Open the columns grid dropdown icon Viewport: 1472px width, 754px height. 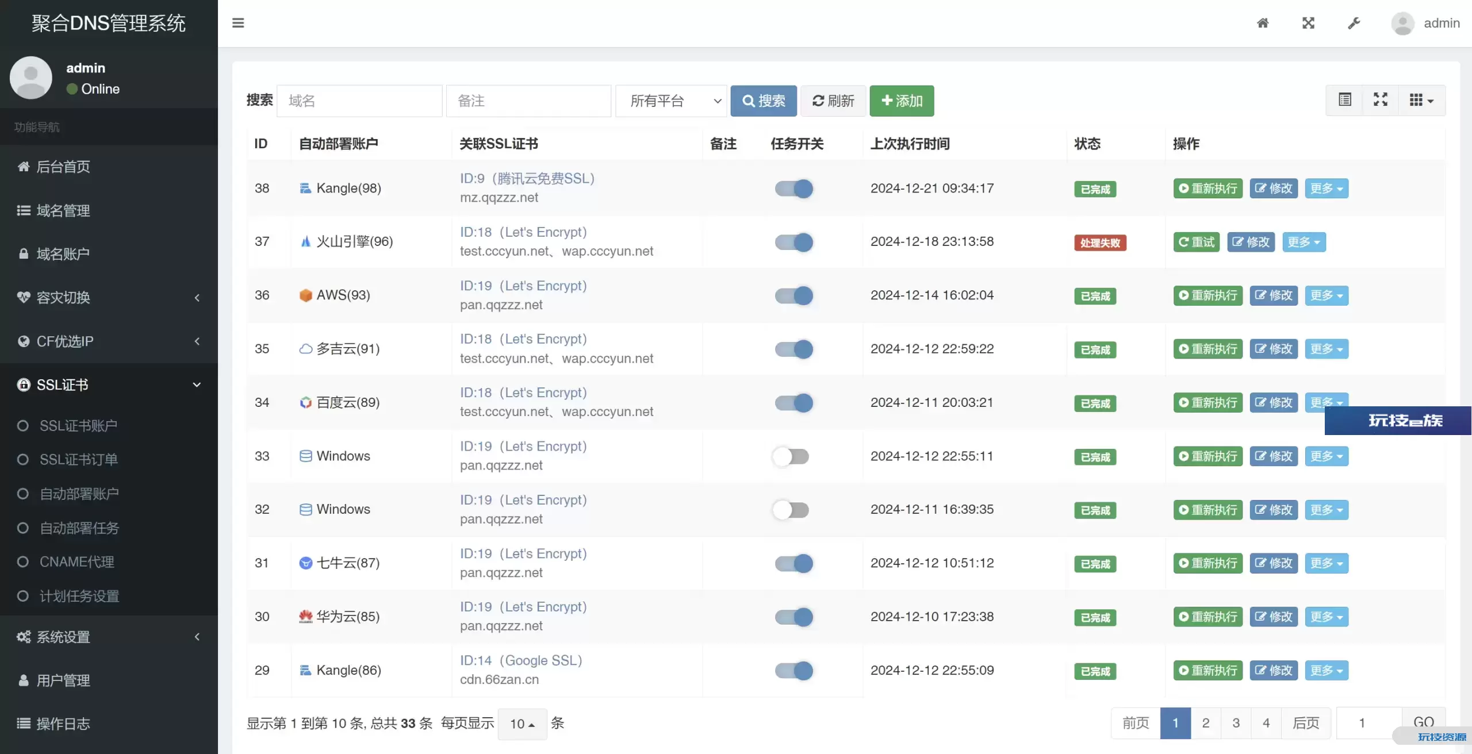click(1421, 100)
